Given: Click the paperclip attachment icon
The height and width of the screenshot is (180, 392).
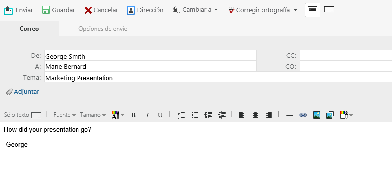Looking at the screenshot, I should coord(9,92).
